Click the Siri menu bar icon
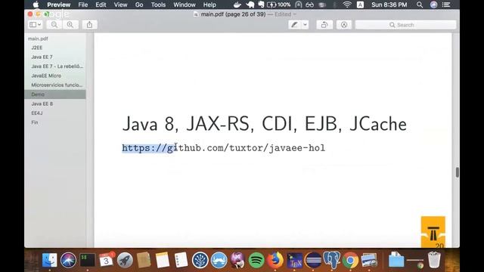The width and height of the screenshot is (484, 272). pos(433,5)
